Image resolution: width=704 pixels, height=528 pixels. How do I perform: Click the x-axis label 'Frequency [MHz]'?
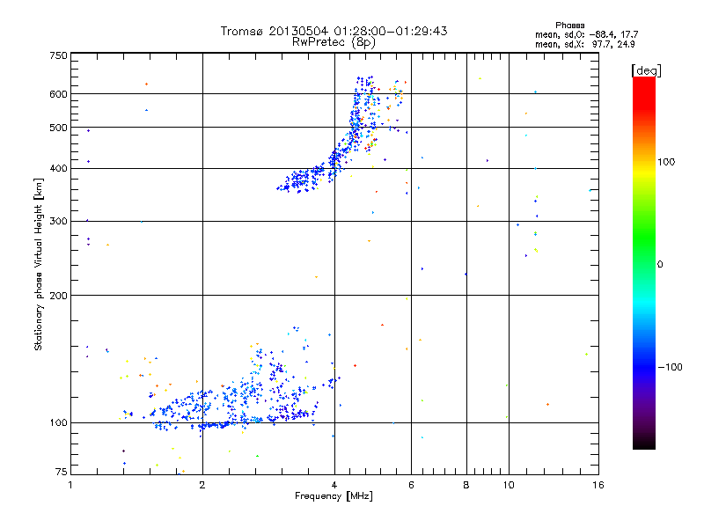(334, 496)
